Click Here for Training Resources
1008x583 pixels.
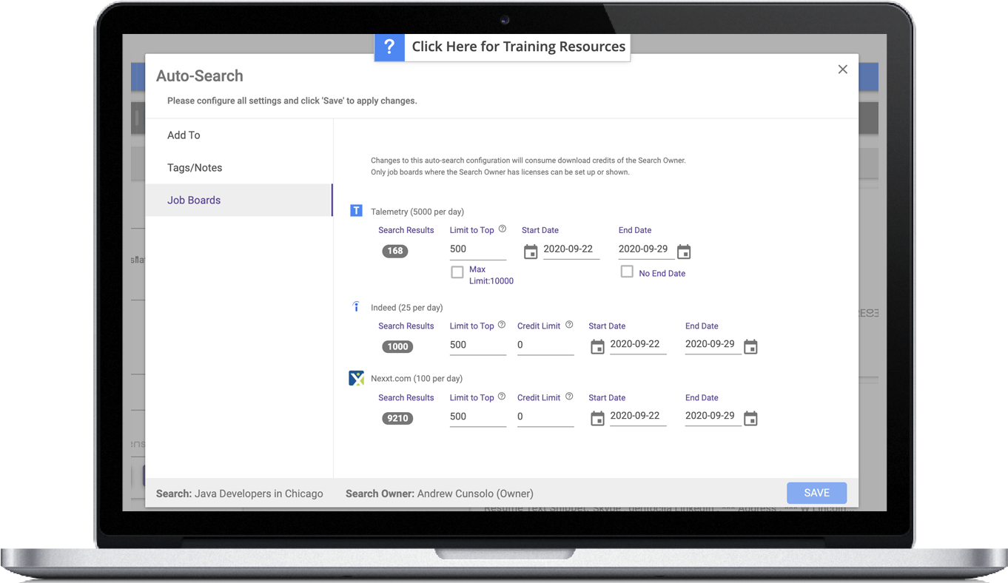click(x=518, y=46)
